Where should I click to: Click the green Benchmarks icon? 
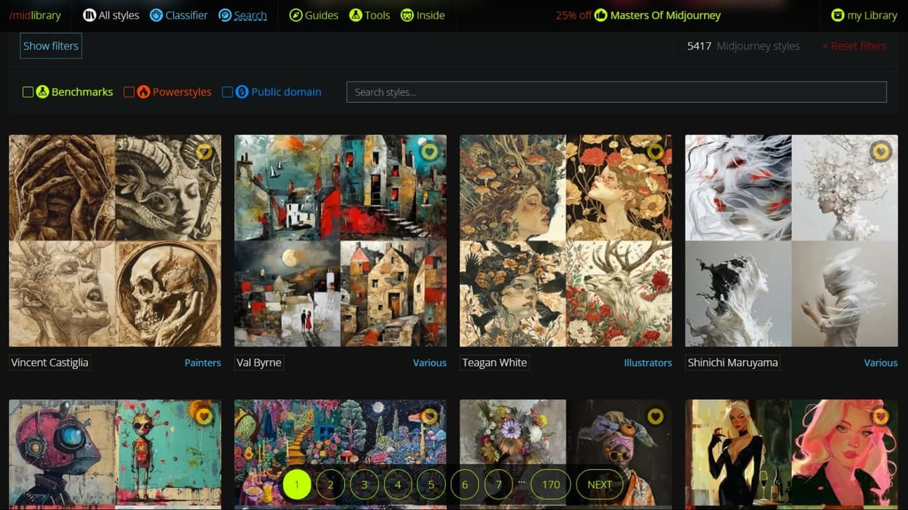(x=42, y=92)
